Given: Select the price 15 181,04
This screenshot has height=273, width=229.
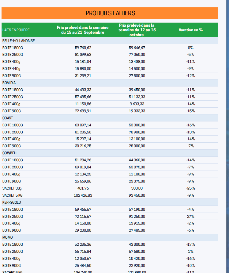Looking at the screenshot, I should [x=83, y=62].
